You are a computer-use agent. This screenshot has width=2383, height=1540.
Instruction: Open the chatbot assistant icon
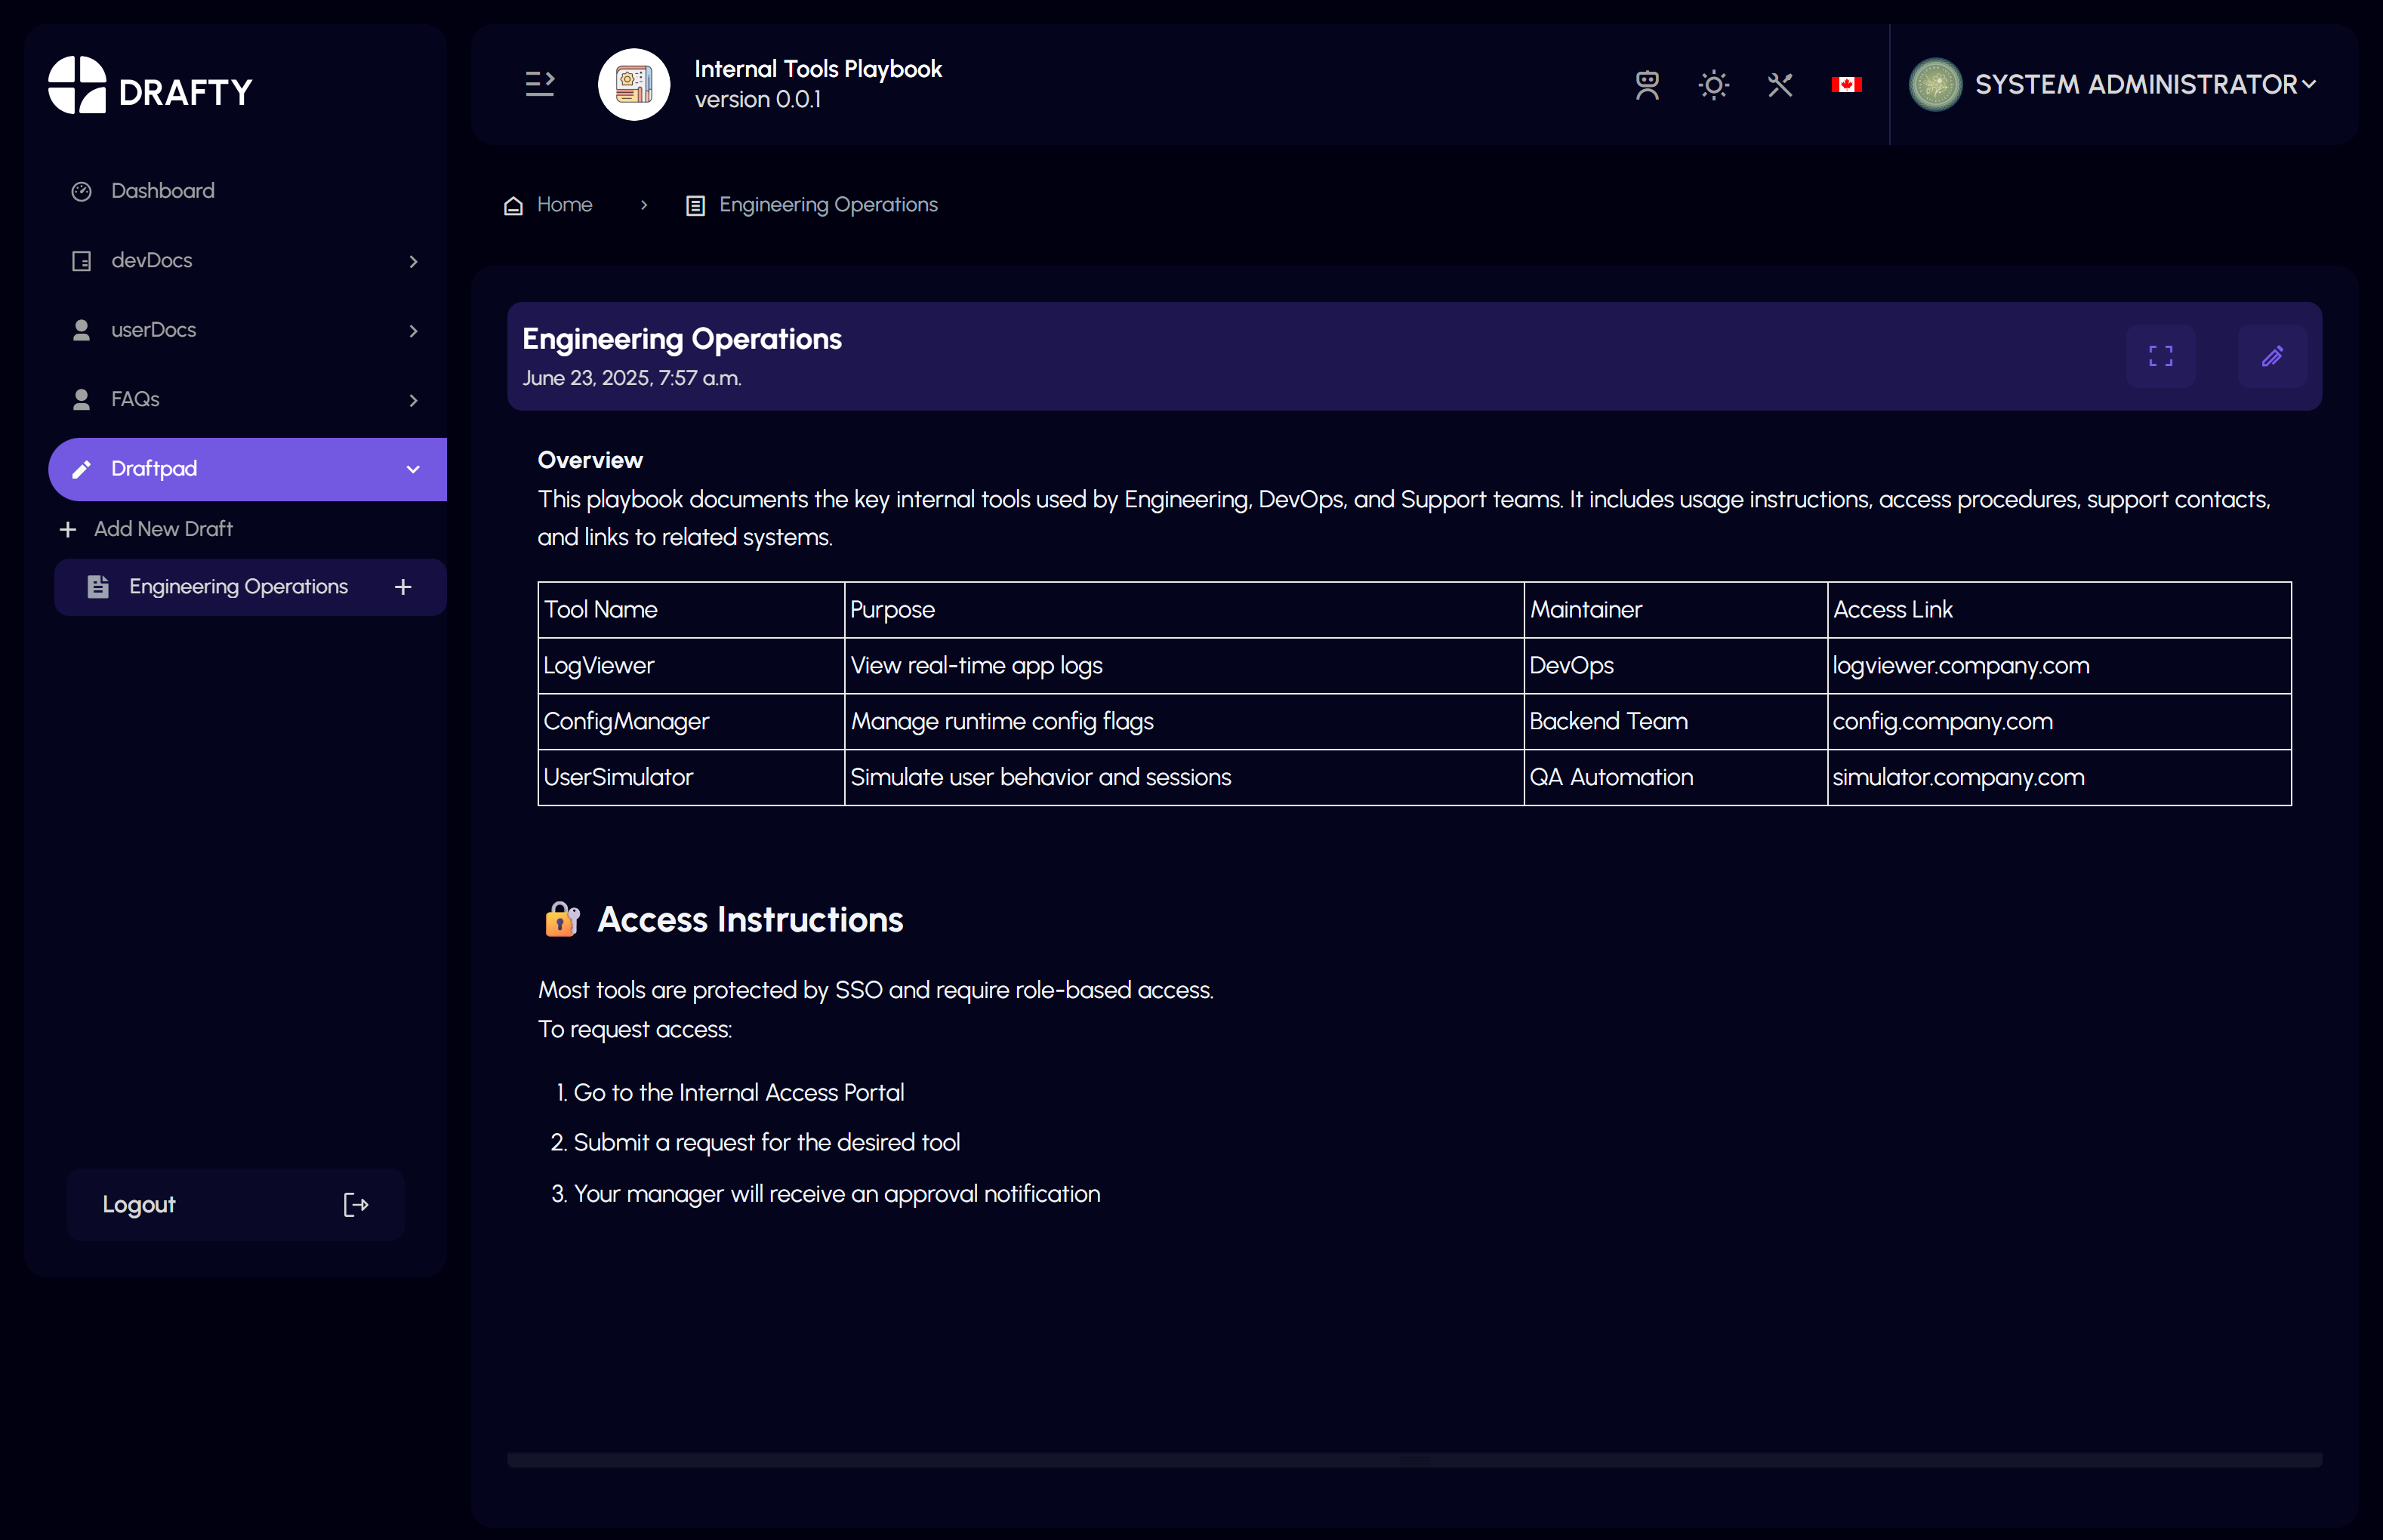(x=1647, y=85)
